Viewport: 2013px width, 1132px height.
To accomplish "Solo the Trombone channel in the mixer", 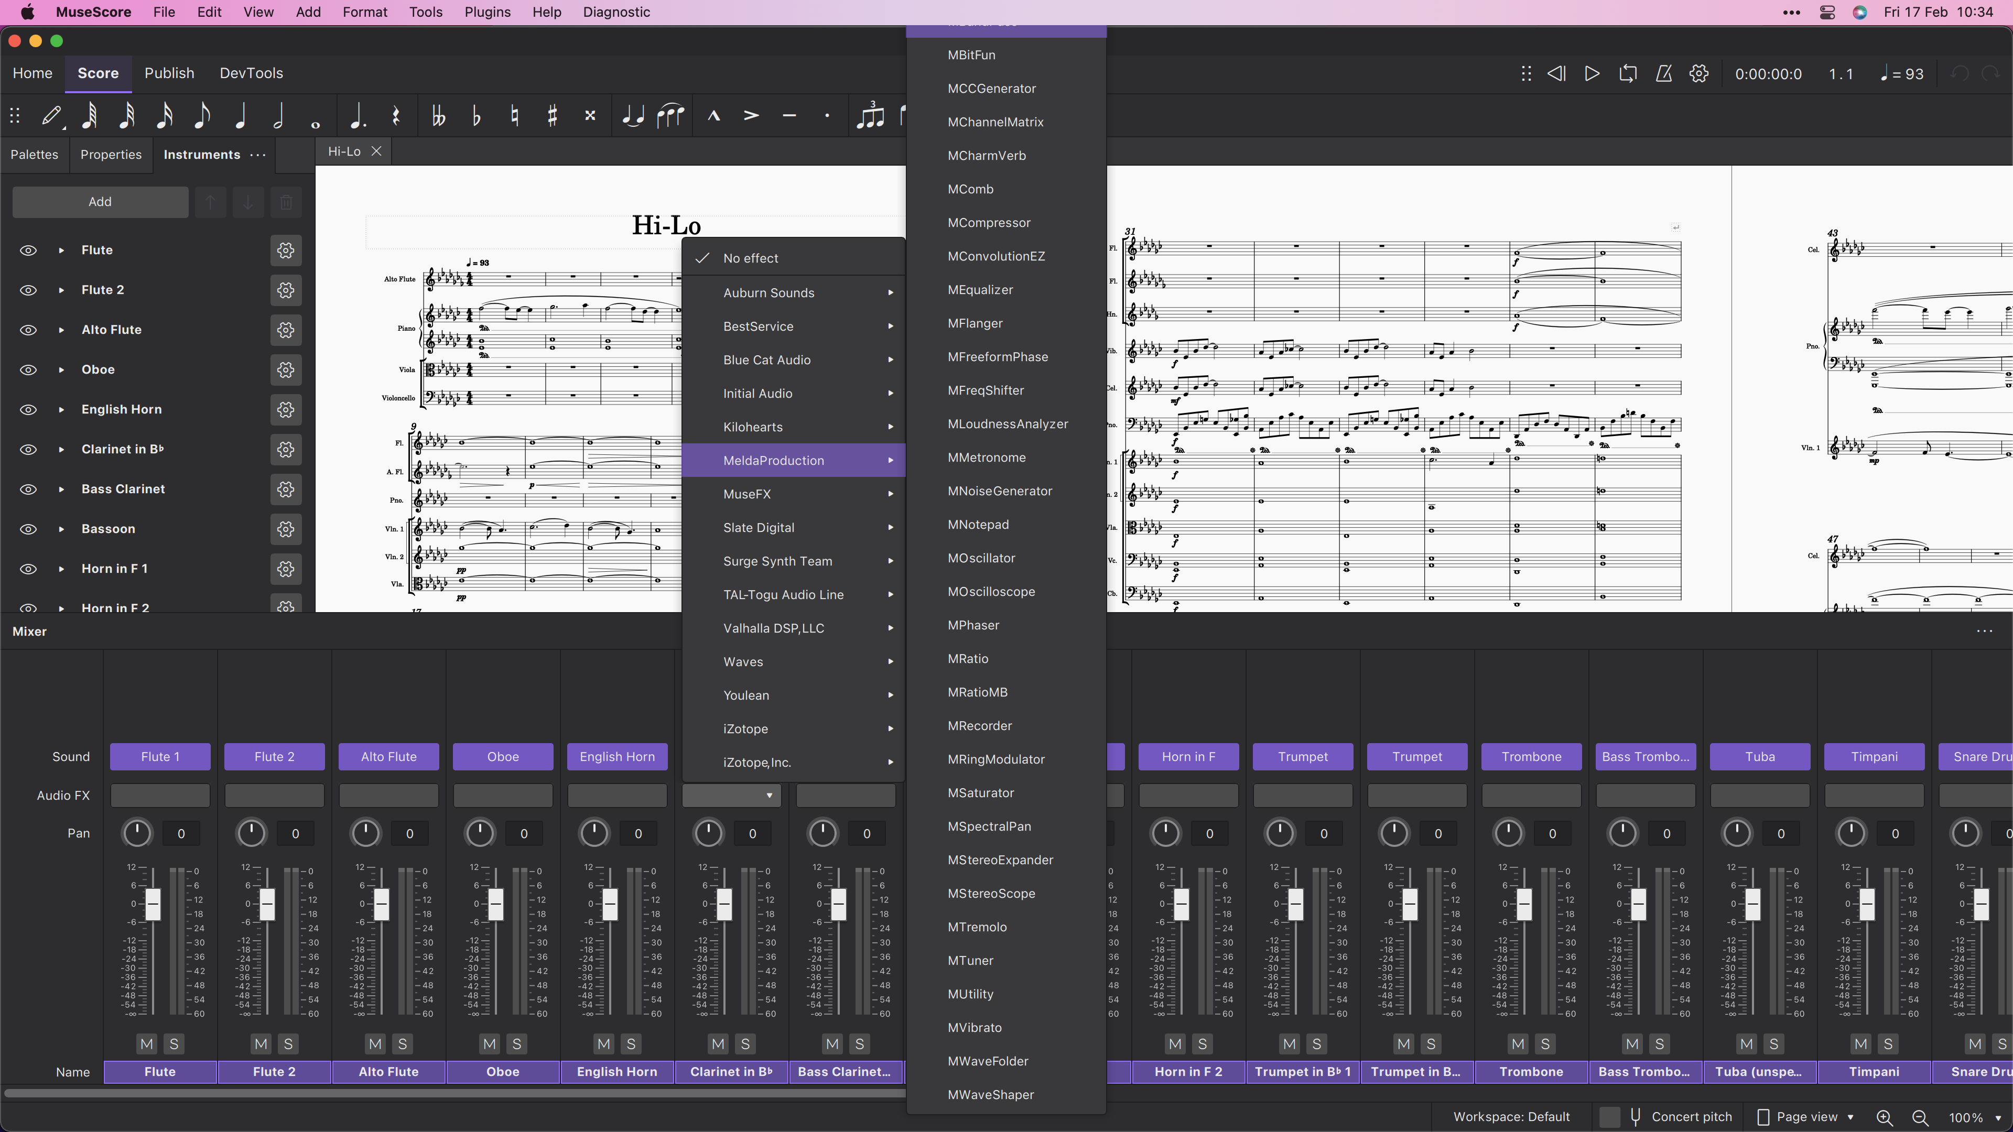I will point(1545,1044).
